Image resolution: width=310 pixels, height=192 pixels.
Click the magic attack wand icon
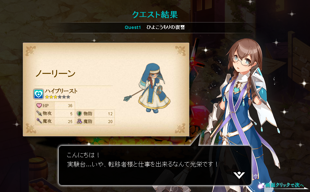39,121
